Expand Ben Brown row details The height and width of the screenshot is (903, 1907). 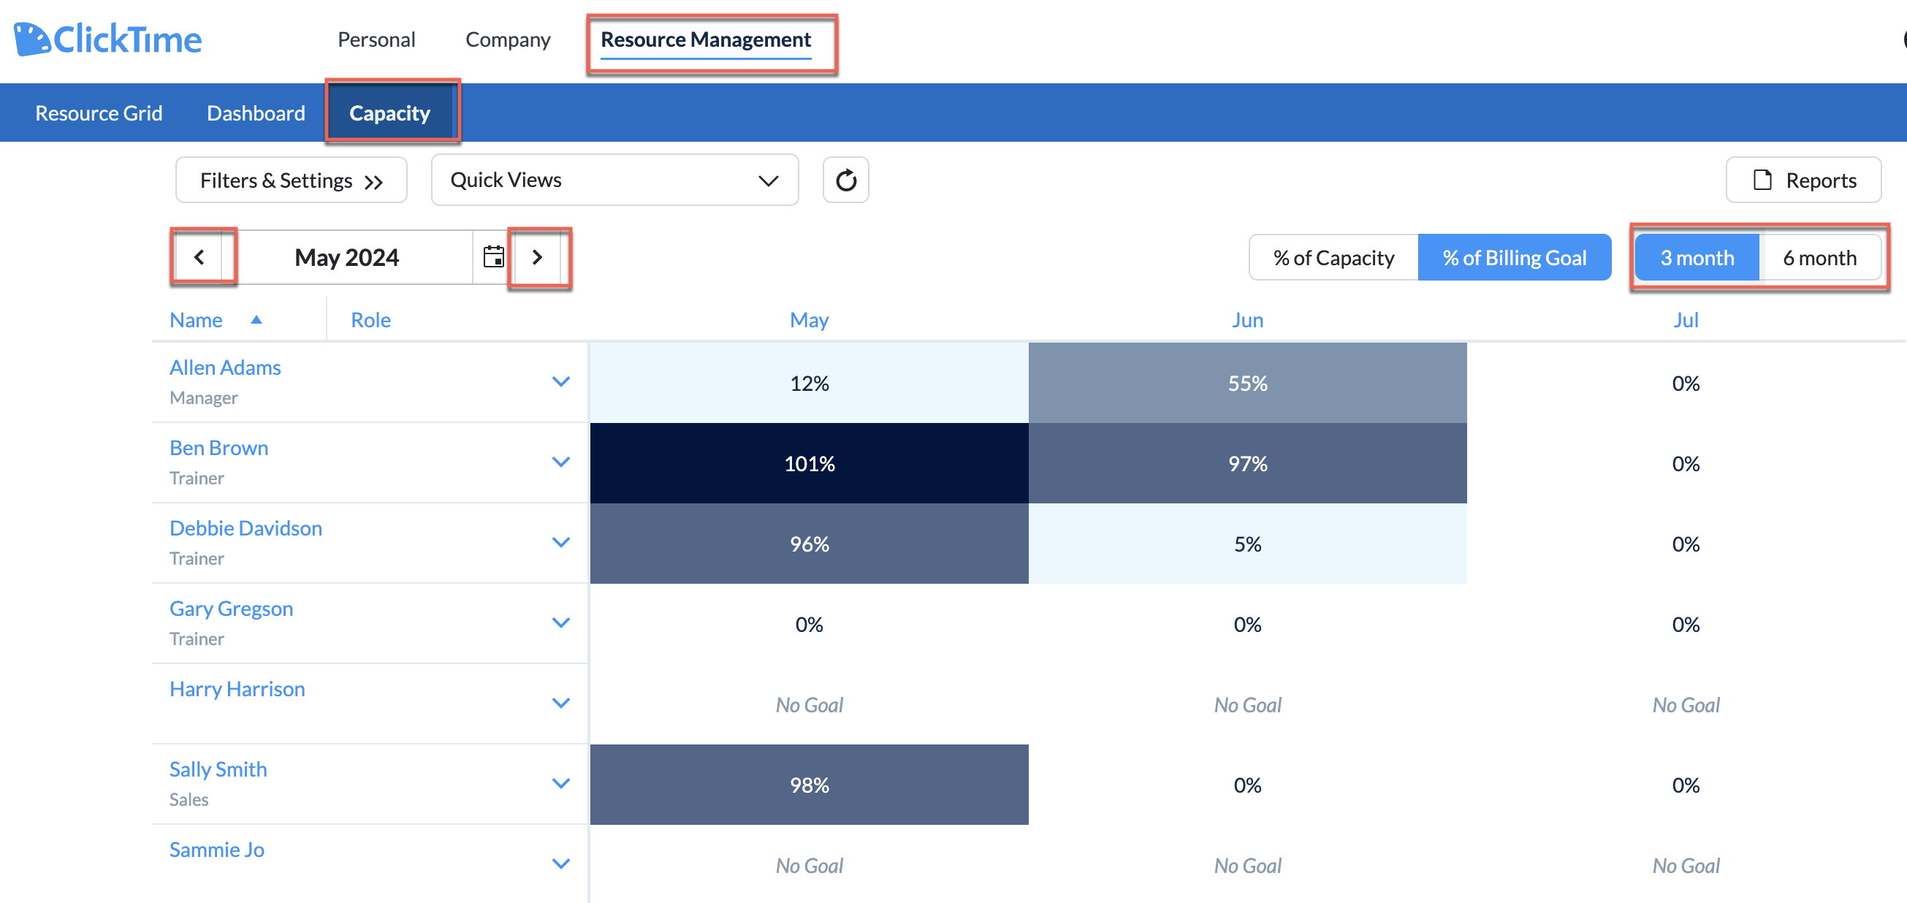[561, 462]
